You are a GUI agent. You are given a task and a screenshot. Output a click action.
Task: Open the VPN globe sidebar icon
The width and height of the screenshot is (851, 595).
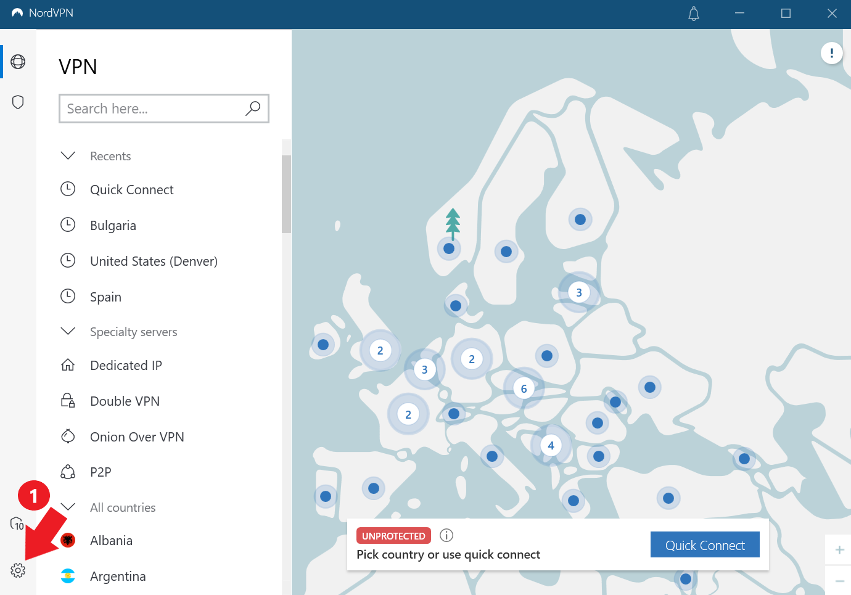point(18,62)
